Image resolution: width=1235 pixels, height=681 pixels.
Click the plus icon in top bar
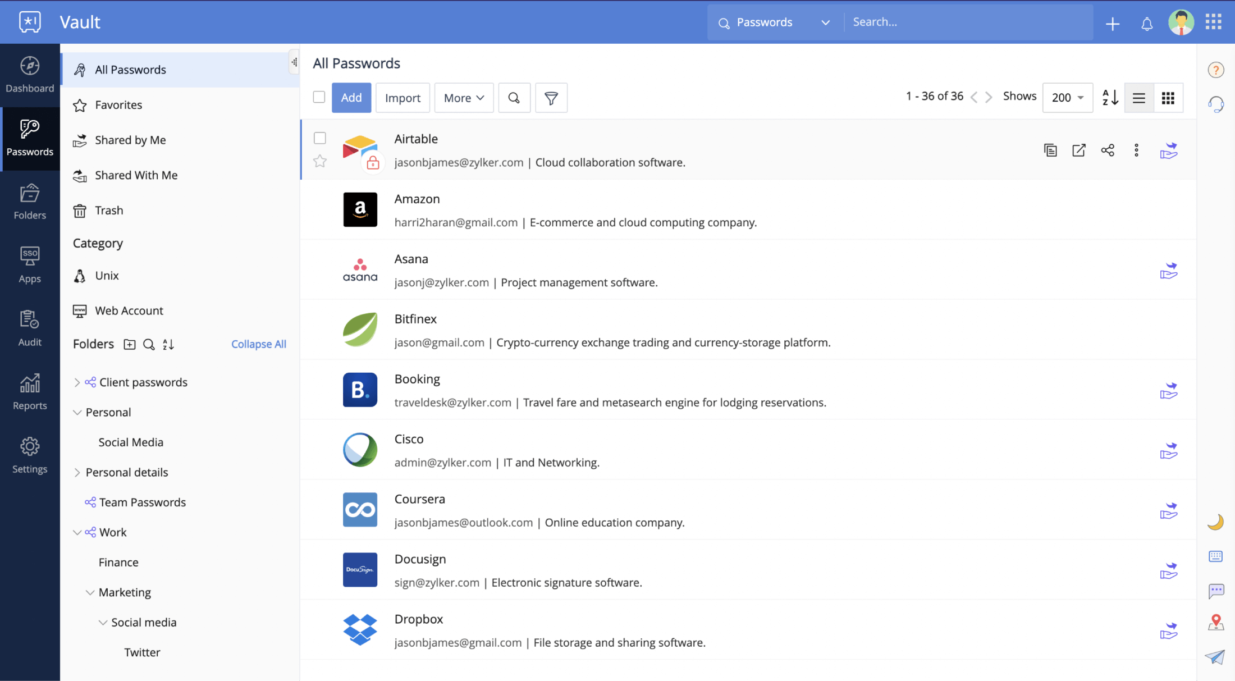pos(1112,23)
